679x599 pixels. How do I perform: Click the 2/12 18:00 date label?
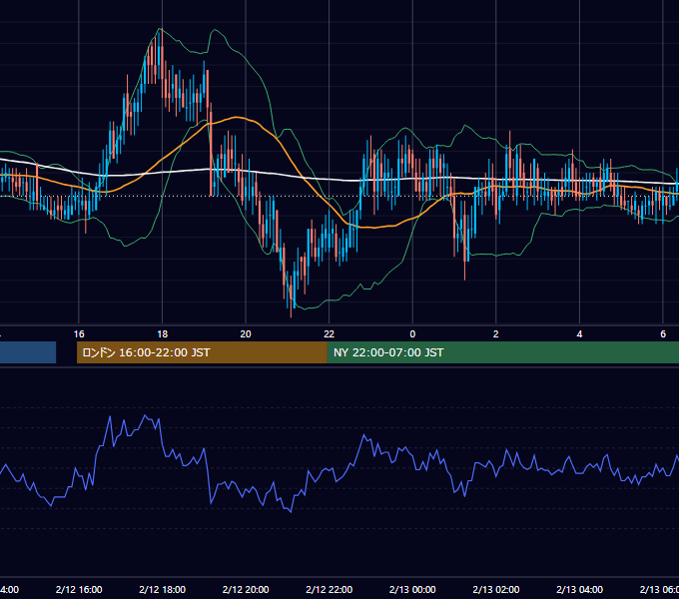[163, 589]
